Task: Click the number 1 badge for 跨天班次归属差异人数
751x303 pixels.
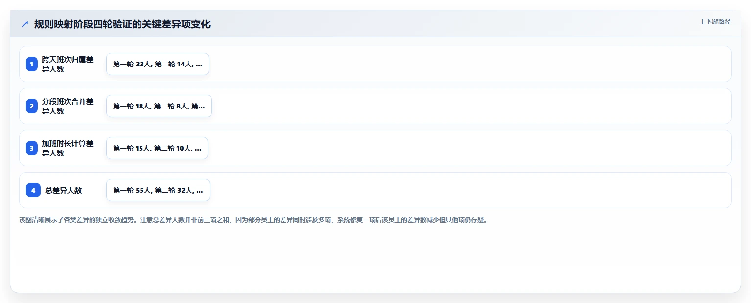Action: coord(32,64)
